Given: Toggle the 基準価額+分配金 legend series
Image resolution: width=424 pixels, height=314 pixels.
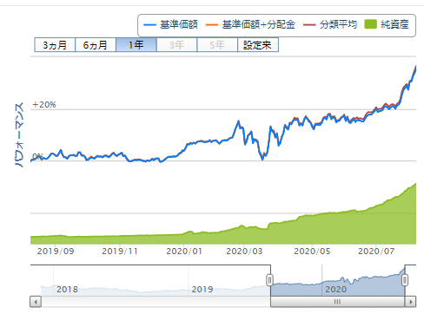Looking at the screenshot, I should click(250, 24).
